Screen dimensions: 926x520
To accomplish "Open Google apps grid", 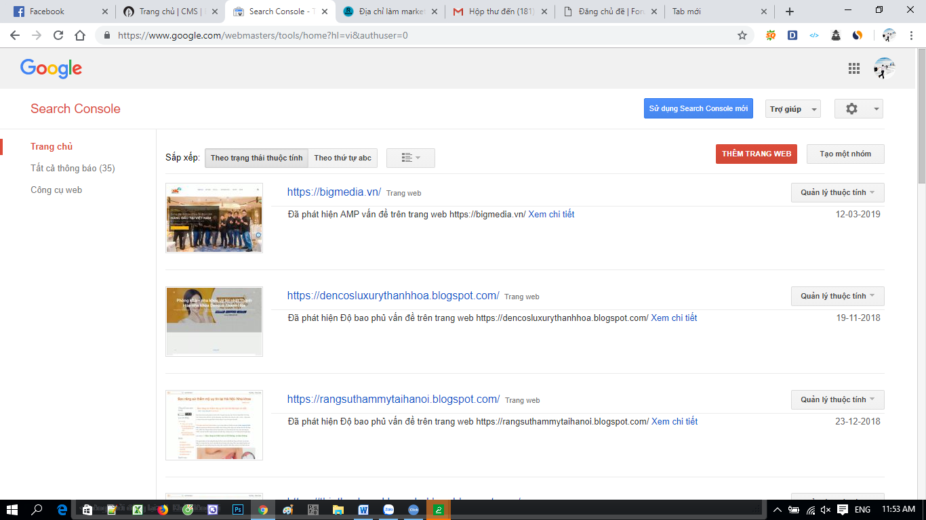I will pos(854,68).
